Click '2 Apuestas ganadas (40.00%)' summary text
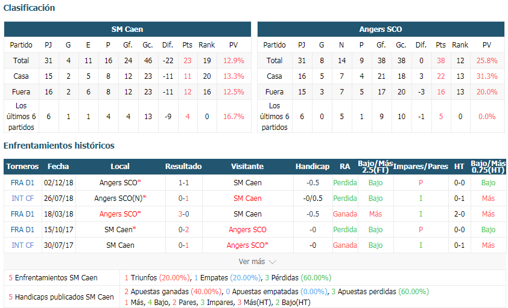 [173, 292]
